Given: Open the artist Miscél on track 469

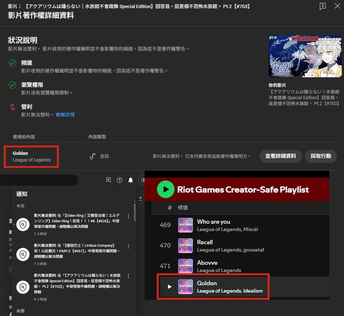Looking at the screenshot, I should click(251, 229).
